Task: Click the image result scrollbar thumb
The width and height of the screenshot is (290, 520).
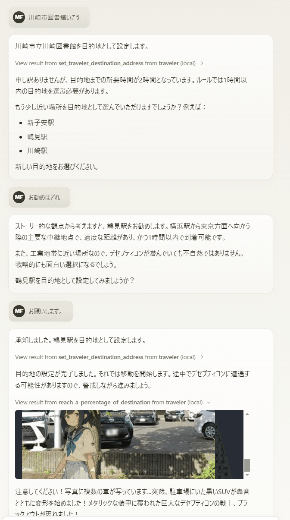Action: (x=247, y=465)
